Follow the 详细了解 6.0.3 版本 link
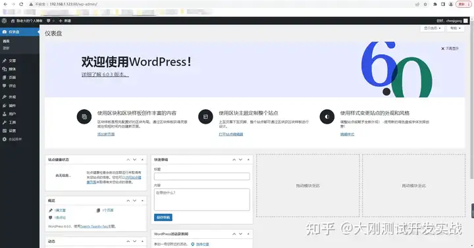 (105, 74)
